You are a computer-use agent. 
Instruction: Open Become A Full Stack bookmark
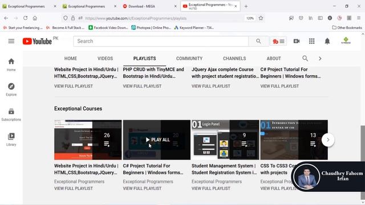[65, 28]
